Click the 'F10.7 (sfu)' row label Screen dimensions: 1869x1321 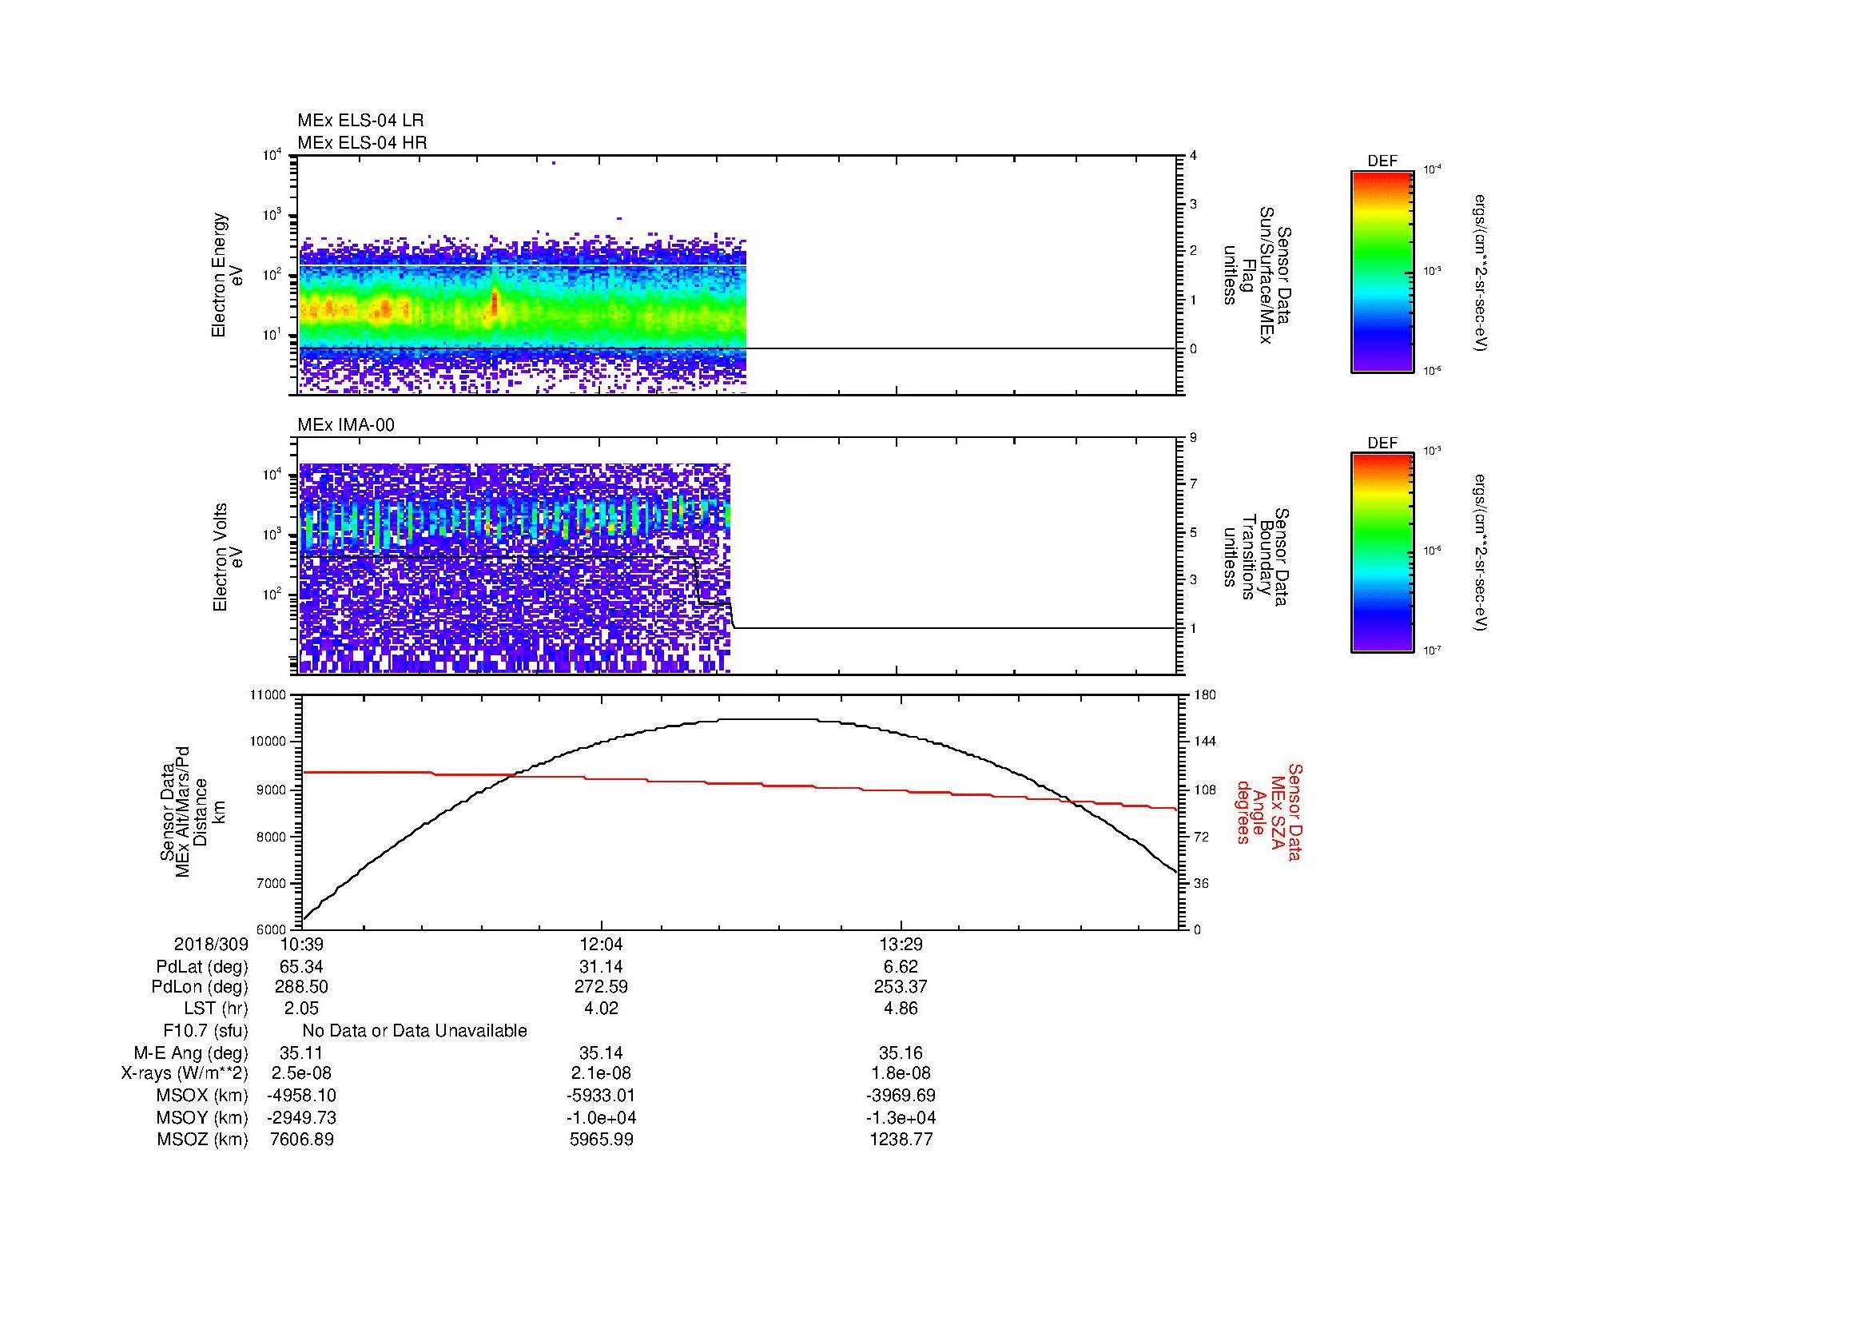point(205,1031)
